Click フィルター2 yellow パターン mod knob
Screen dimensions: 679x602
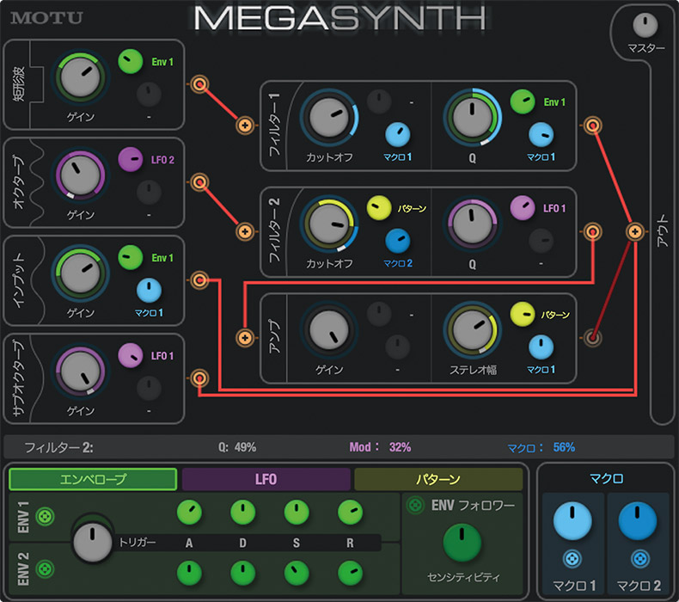tap(379, 207)
